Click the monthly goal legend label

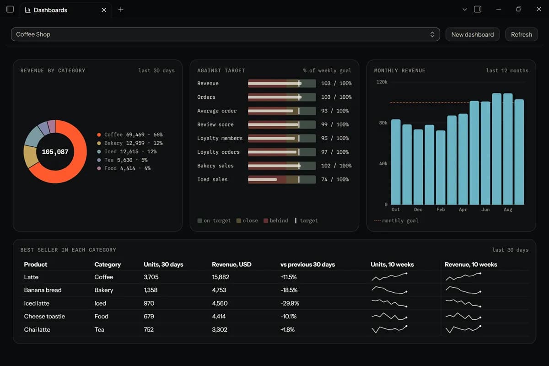click(400, 221)
